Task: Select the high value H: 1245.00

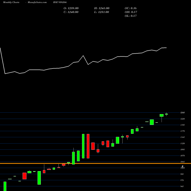Action: (x=102, y=8)
